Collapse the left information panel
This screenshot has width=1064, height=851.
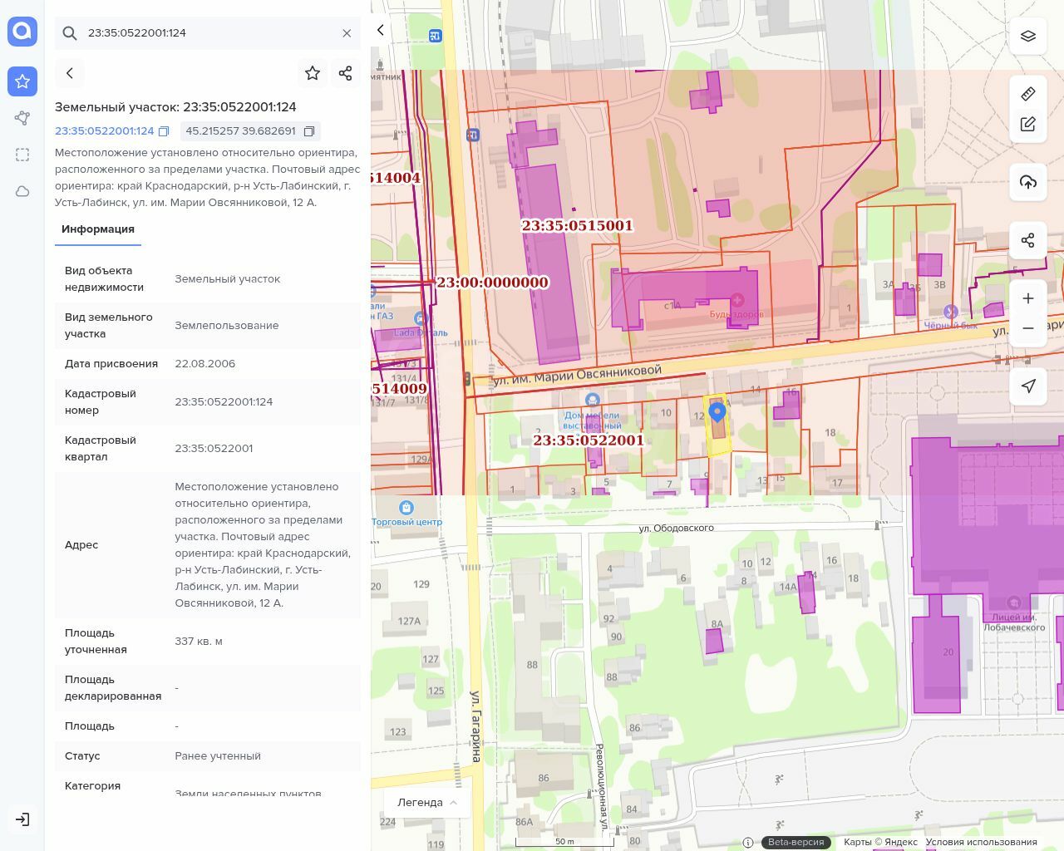click(x=381, y=31)
